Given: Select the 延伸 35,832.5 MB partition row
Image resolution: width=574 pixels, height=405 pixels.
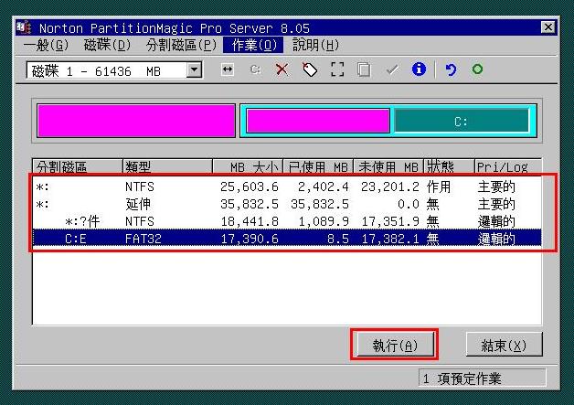Looking at the screenshot, I should 287,204.
